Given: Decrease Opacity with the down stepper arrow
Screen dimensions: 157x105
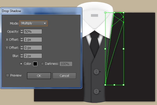Looking at the screenshot, I should (x=22, y=33).
